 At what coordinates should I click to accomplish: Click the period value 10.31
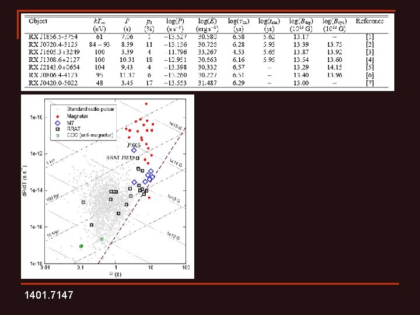[127, 60]
